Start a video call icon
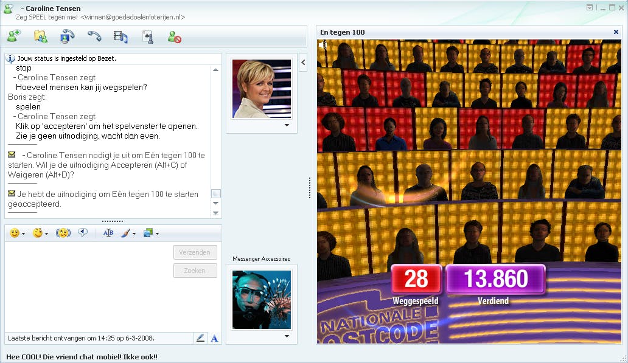 tap(68, 37)
